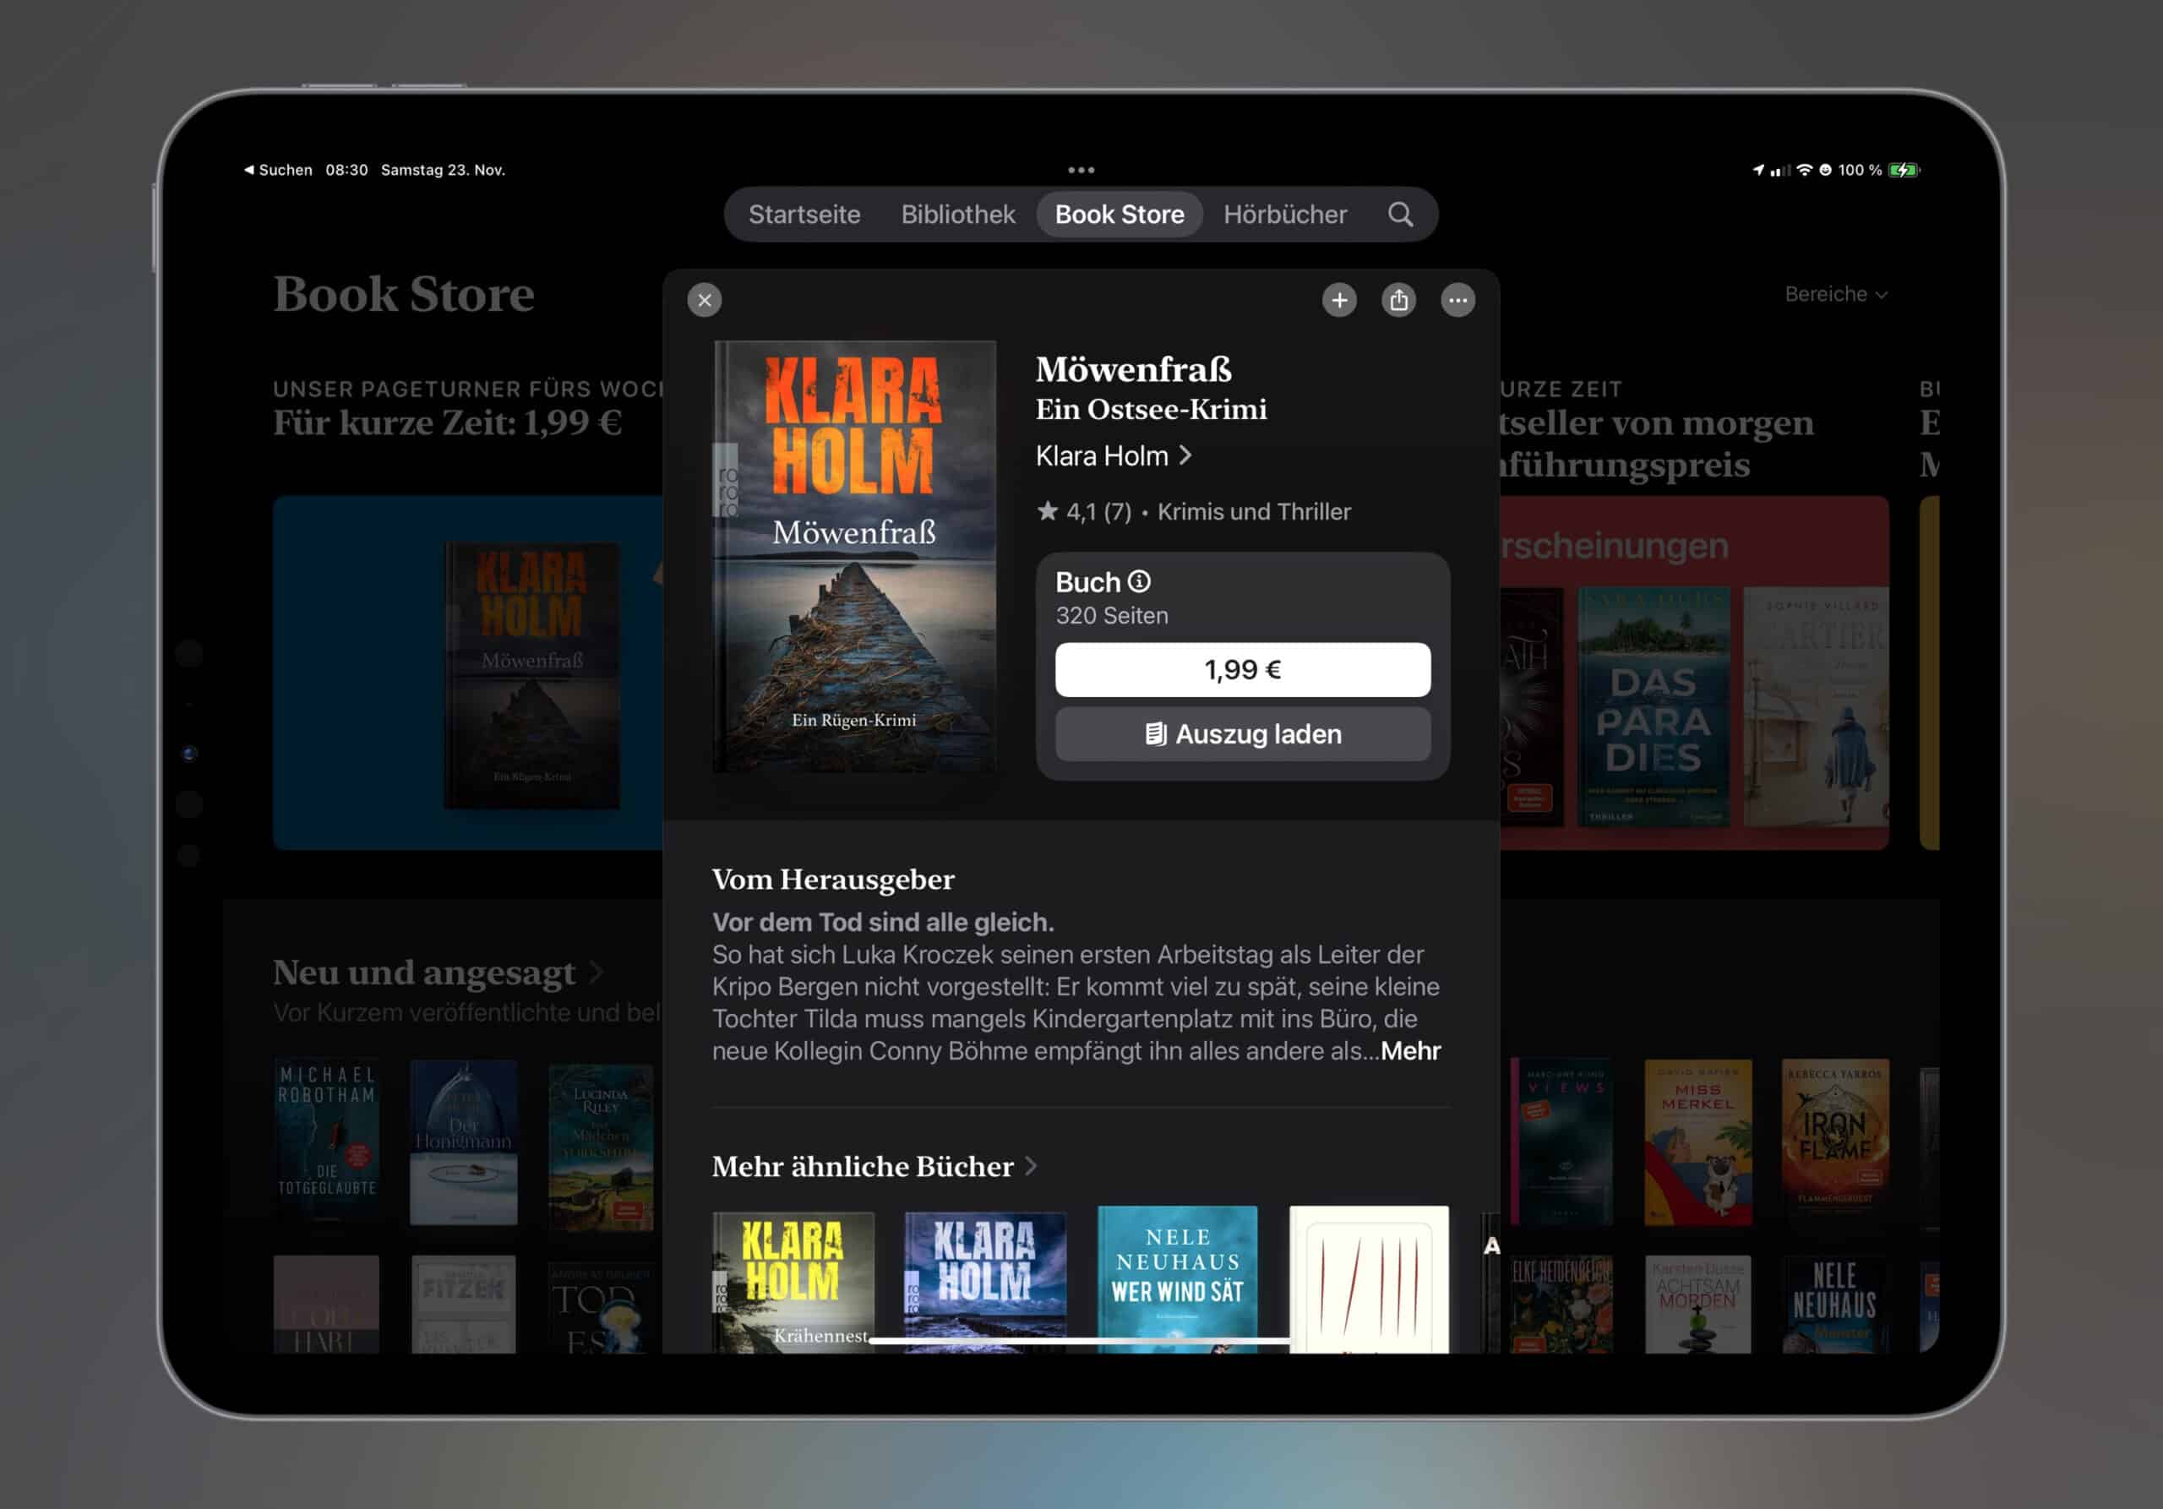The height and width of the screenshot is (1509, 2163).
Task: Tap the Vom Herausgeber heading
Action: [x=833, y=880]
